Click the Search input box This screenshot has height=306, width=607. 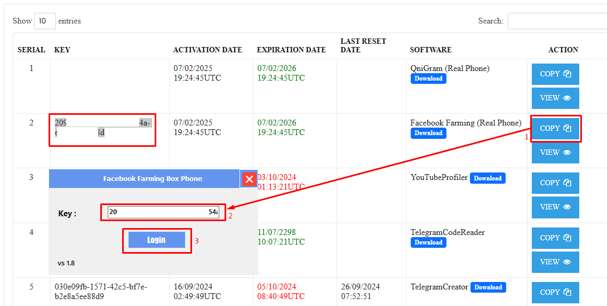[557, 21]
